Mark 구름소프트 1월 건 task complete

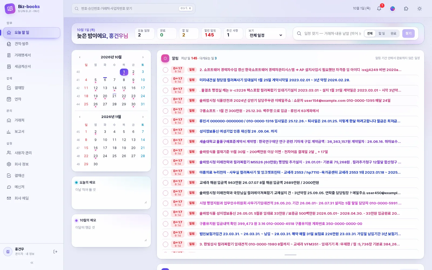[x=166, y=111]
